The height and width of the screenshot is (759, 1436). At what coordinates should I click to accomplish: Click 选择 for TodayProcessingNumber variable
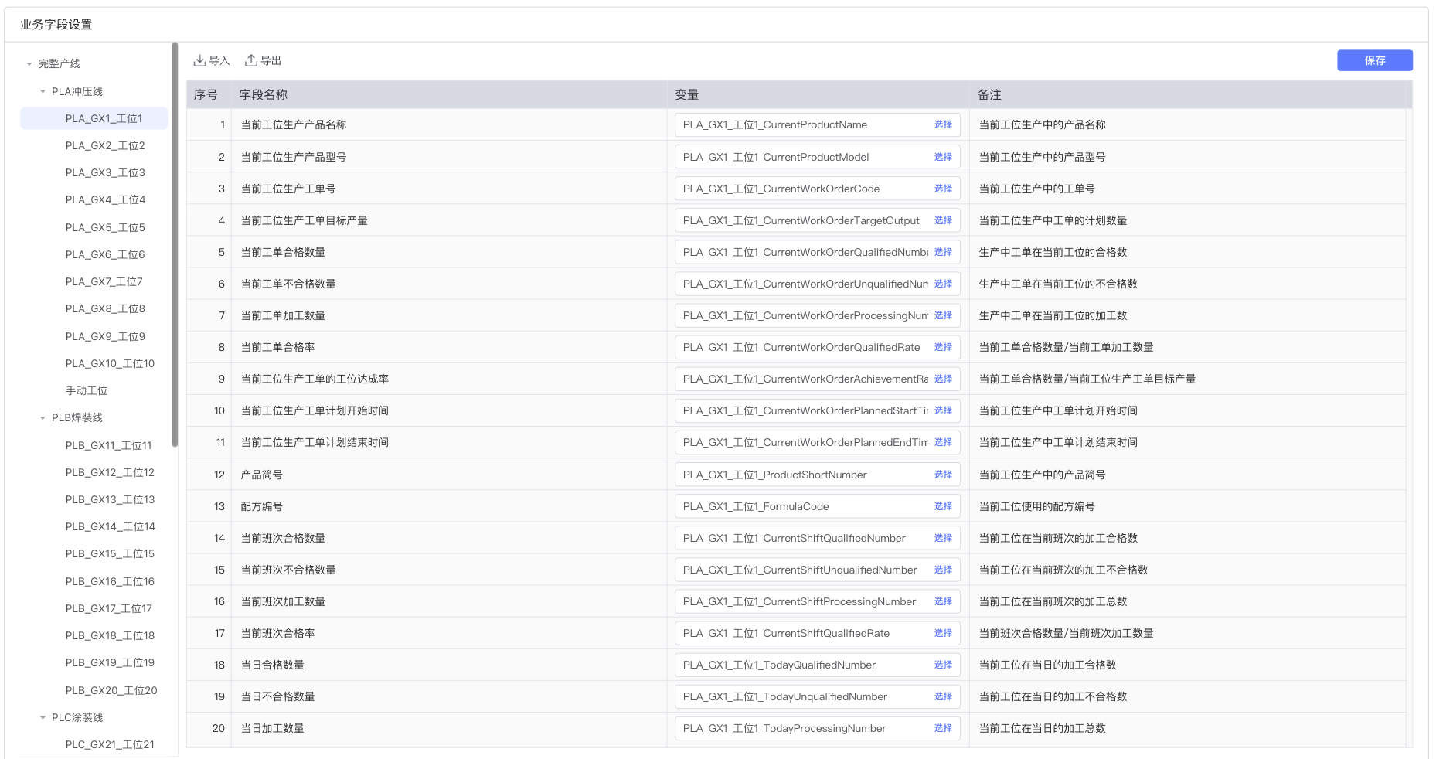tap(943, 728)
